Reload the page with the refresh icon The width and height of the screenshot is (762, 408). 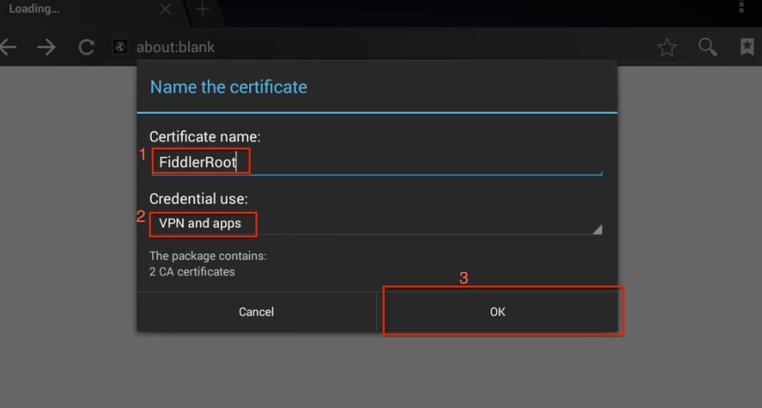pyautogui.click(x=86, y=47)
